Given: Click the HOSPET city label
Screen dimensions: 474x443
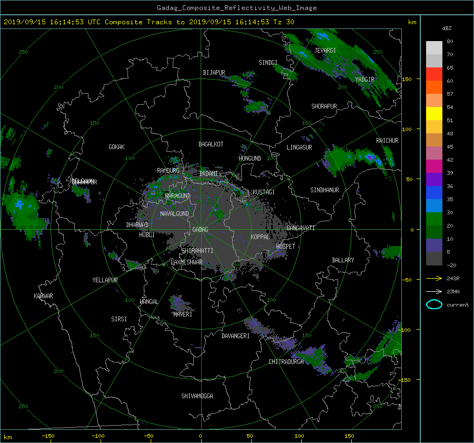Looking at the screenshot, I should [285, 247].
